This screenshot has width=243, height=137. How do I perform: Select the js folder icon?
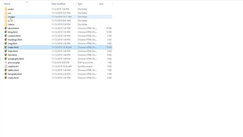[6, 21]
